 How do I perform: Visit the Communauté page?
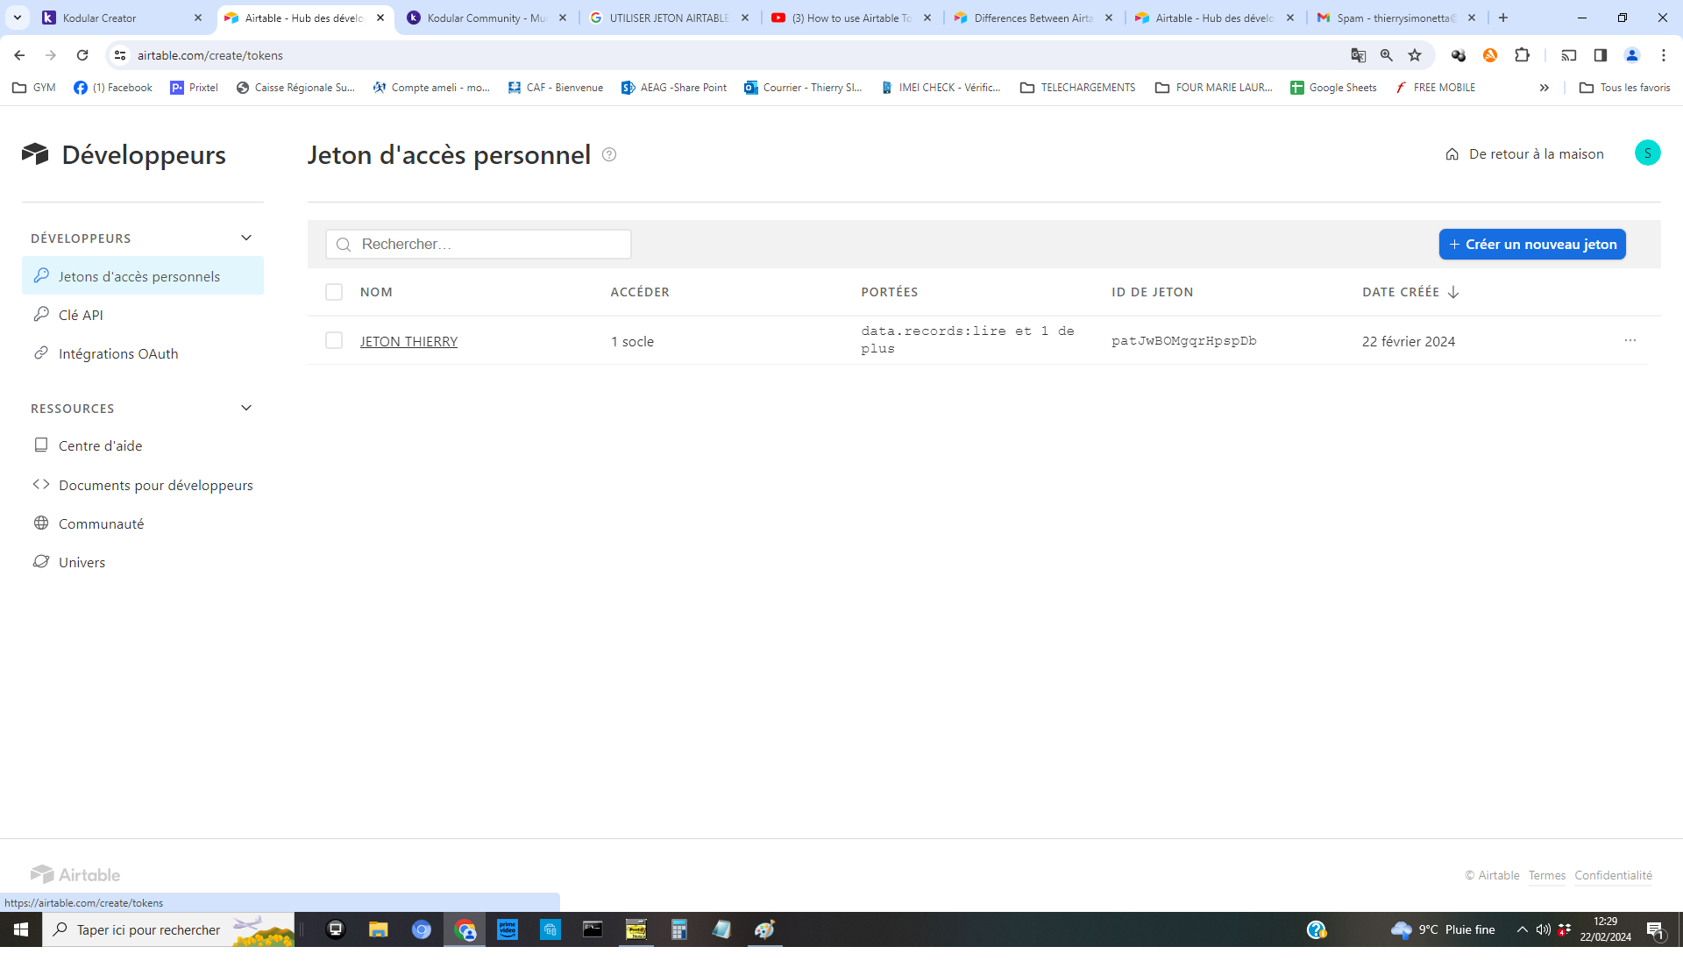[x=102, y=523]
